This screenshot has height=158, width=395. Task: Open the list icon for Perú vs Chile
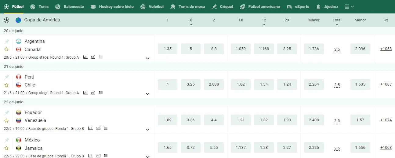[101, 93]
